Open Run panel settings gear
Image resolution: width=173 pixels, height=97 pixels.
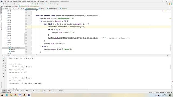[168, 56]
